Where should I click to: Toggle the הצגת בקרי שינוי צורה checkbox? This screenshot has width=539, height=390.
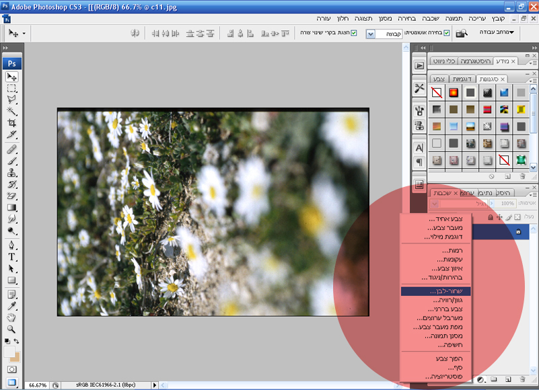354,33
